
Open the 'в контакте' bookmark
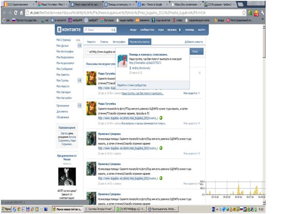(58, 20)
